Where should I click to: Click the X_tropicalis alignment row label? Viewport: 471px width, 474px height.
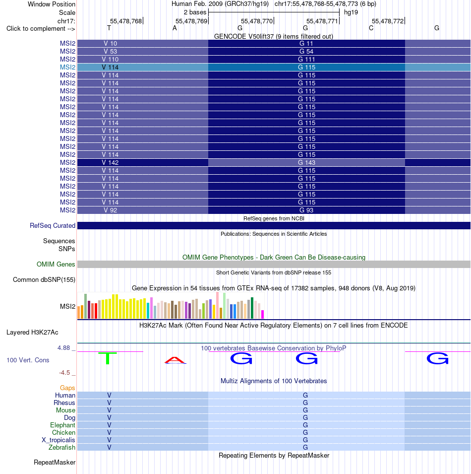(59, 440)
